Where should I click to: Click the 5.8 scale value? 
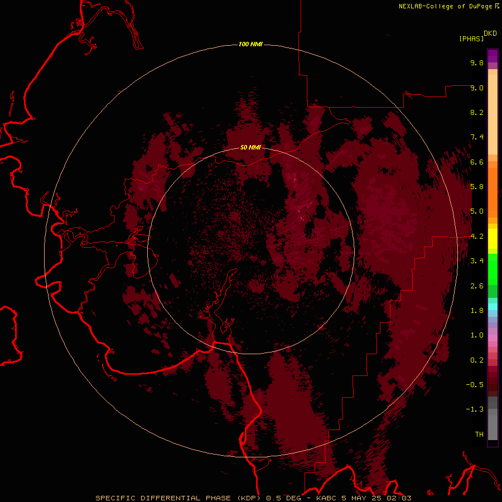tap(477, 187)
